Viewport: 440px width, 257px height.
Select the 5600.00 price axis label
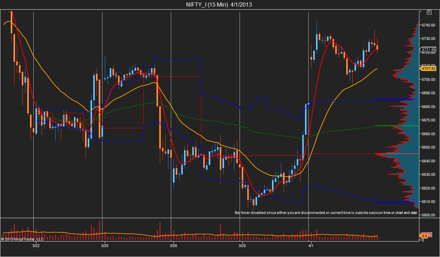(x=429, y=215)
